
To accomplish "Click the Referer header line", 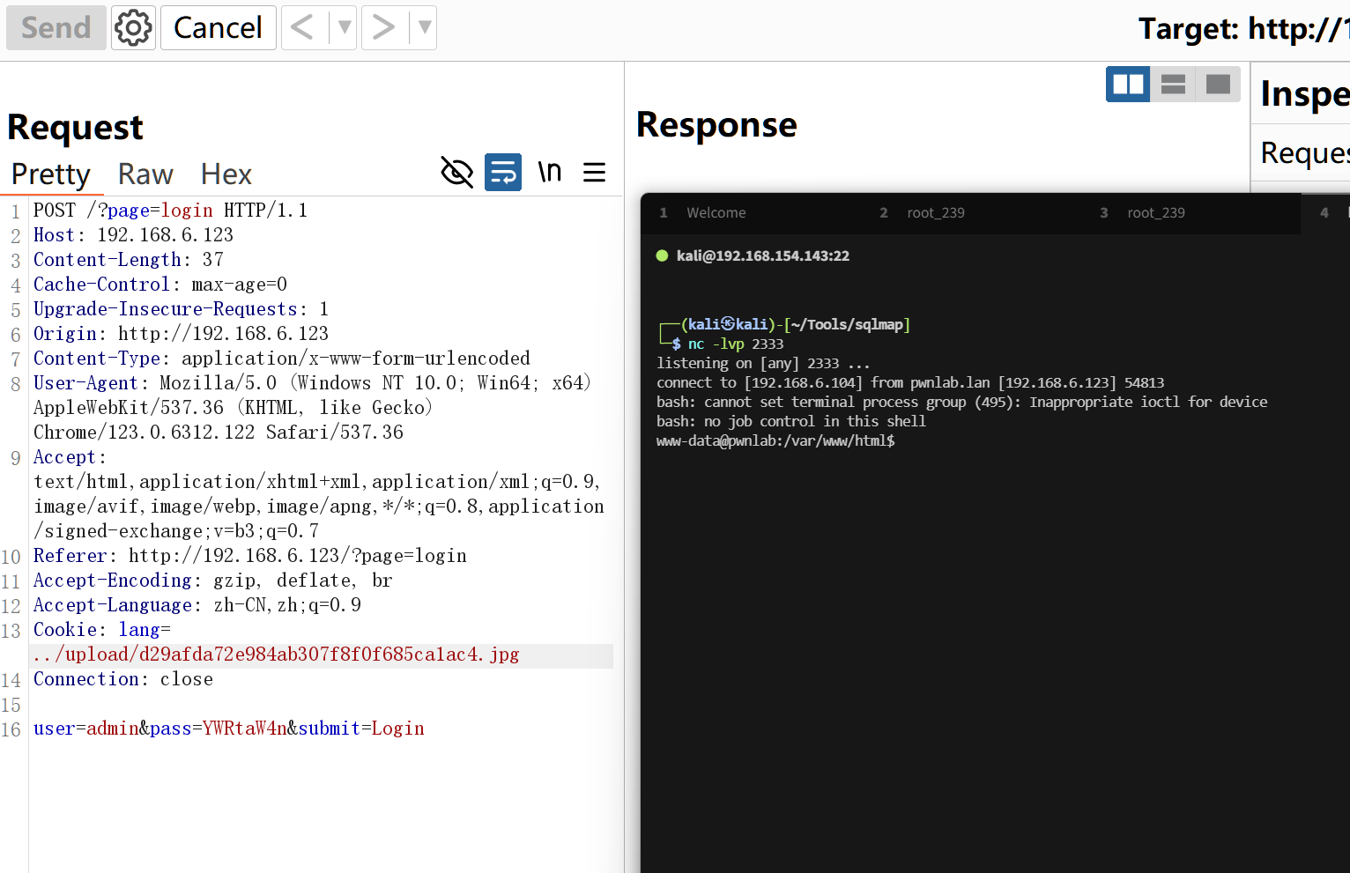I will click(x=249, y=556).
